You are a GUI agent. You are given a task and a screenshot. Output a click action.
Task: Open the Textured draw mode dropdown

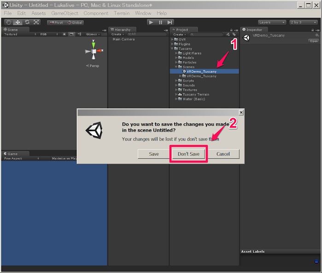pos(20,34)
